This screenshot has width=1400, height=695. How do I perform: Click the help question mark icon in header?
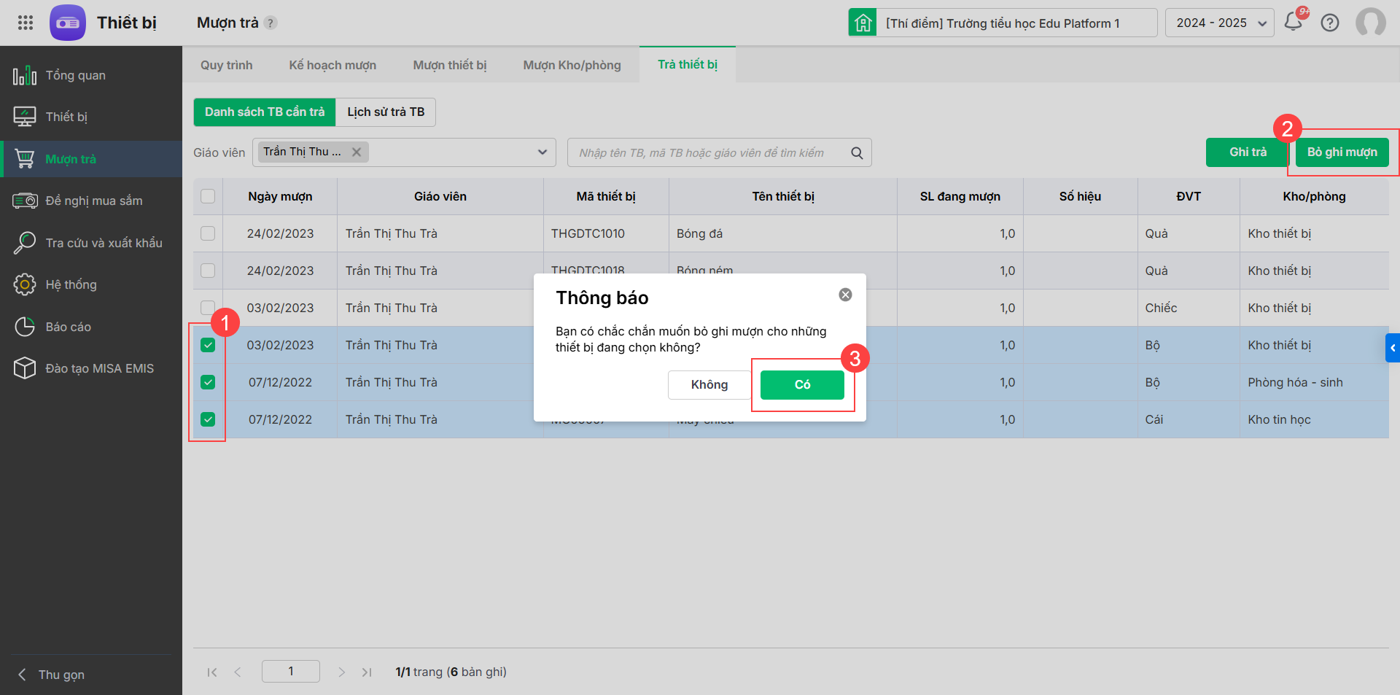pos(1330,23)
